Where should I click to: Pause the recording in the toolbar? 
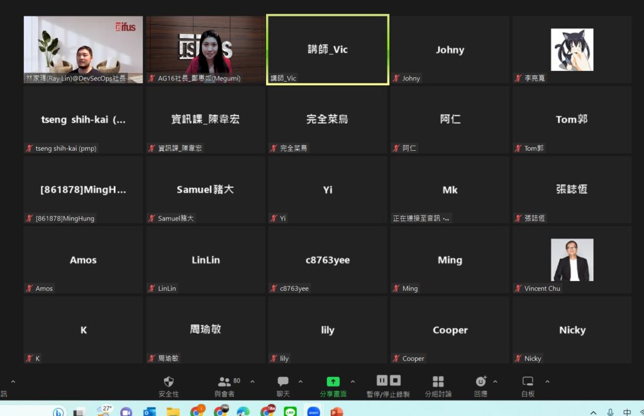click(382, 380)
